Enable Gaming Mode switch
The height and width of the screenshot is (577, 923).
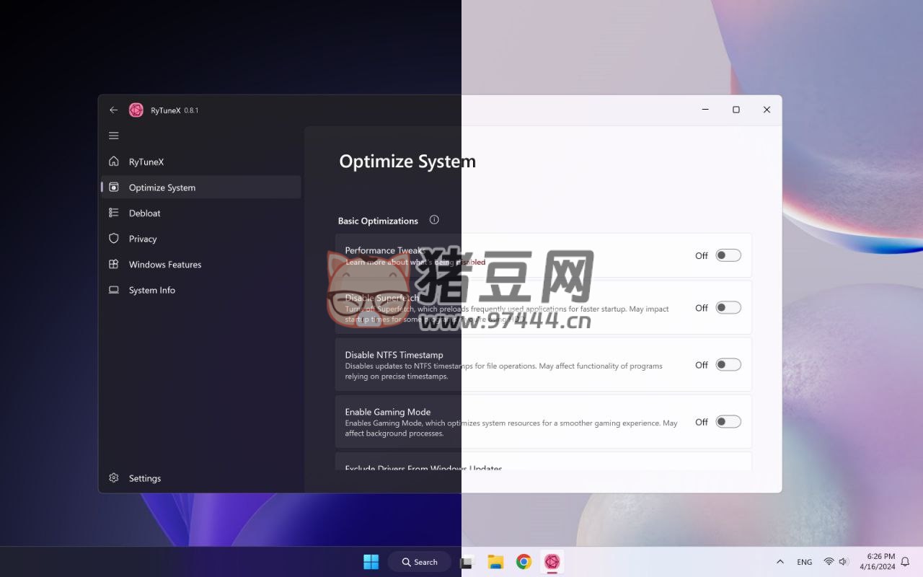pos(728,422)
